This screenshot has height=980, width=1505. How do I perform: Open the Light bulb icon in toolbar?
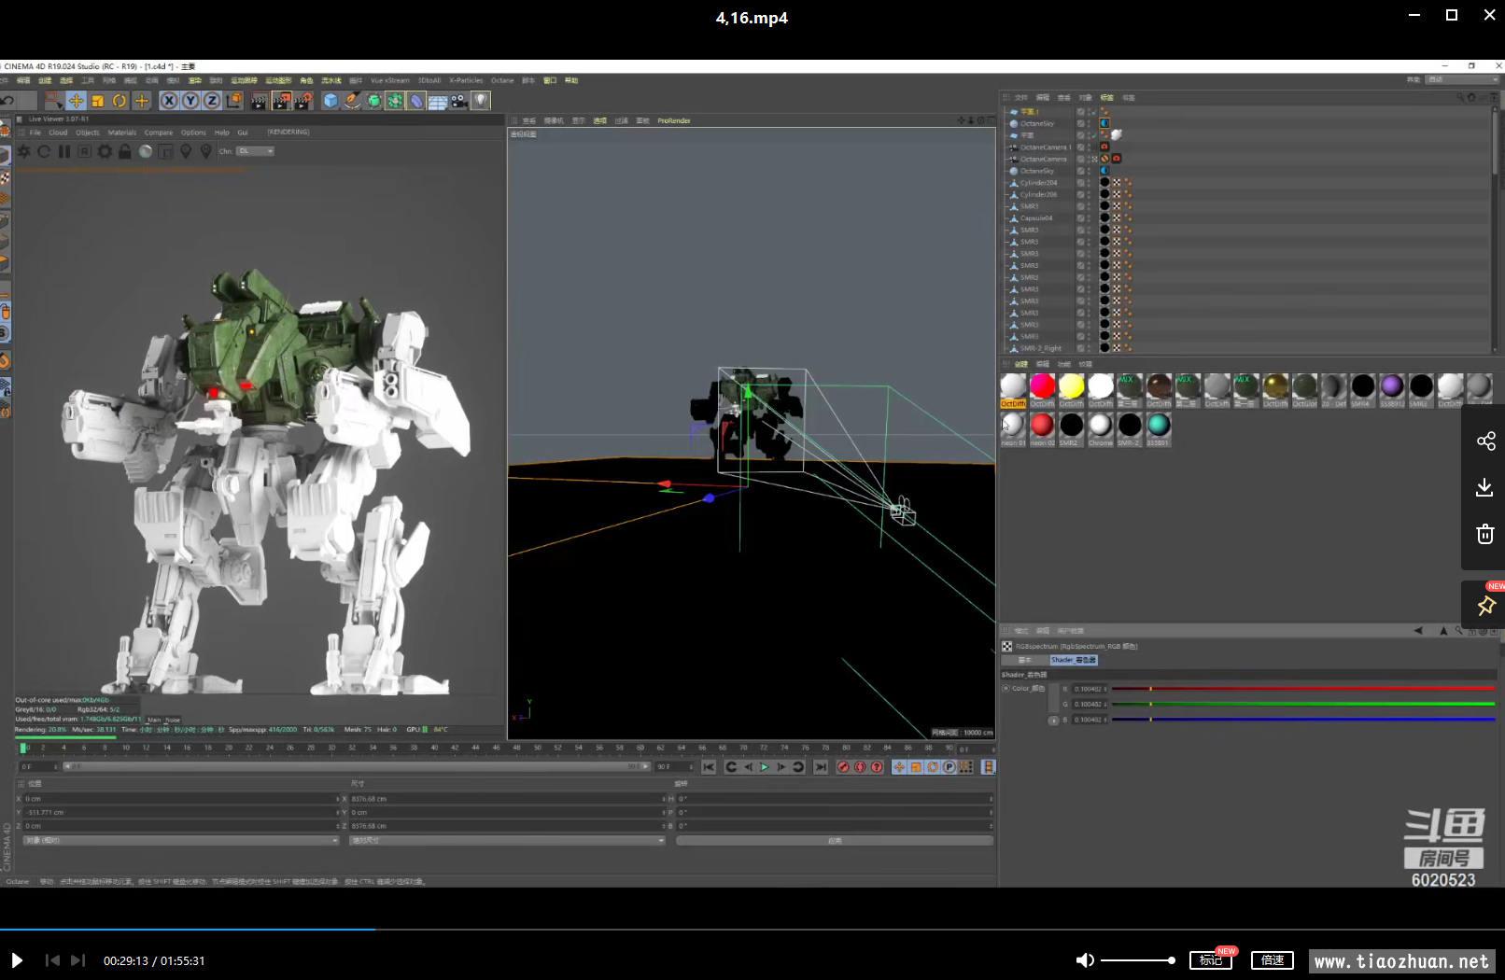pyautogui.click(x=481, y=101)
